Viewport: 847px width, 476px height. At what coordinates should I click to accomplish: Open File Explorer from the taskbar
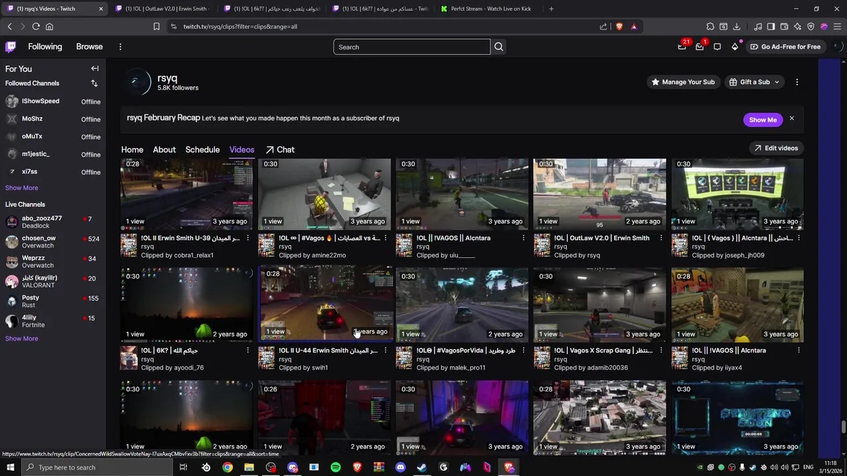pos(249,467)
